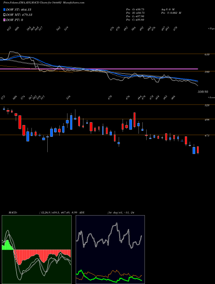Click the 495 candlestick axis label
This screenshot has height=284, width=215.
207,120
